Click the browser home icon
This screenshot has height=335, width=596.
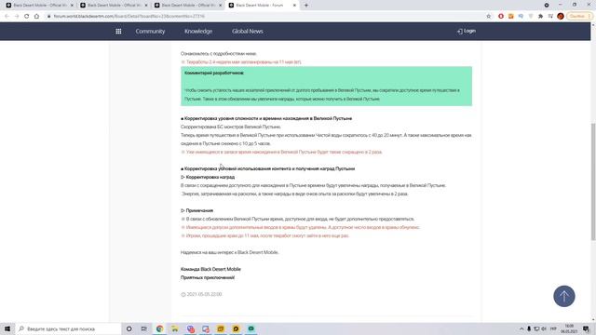point(36,17)
